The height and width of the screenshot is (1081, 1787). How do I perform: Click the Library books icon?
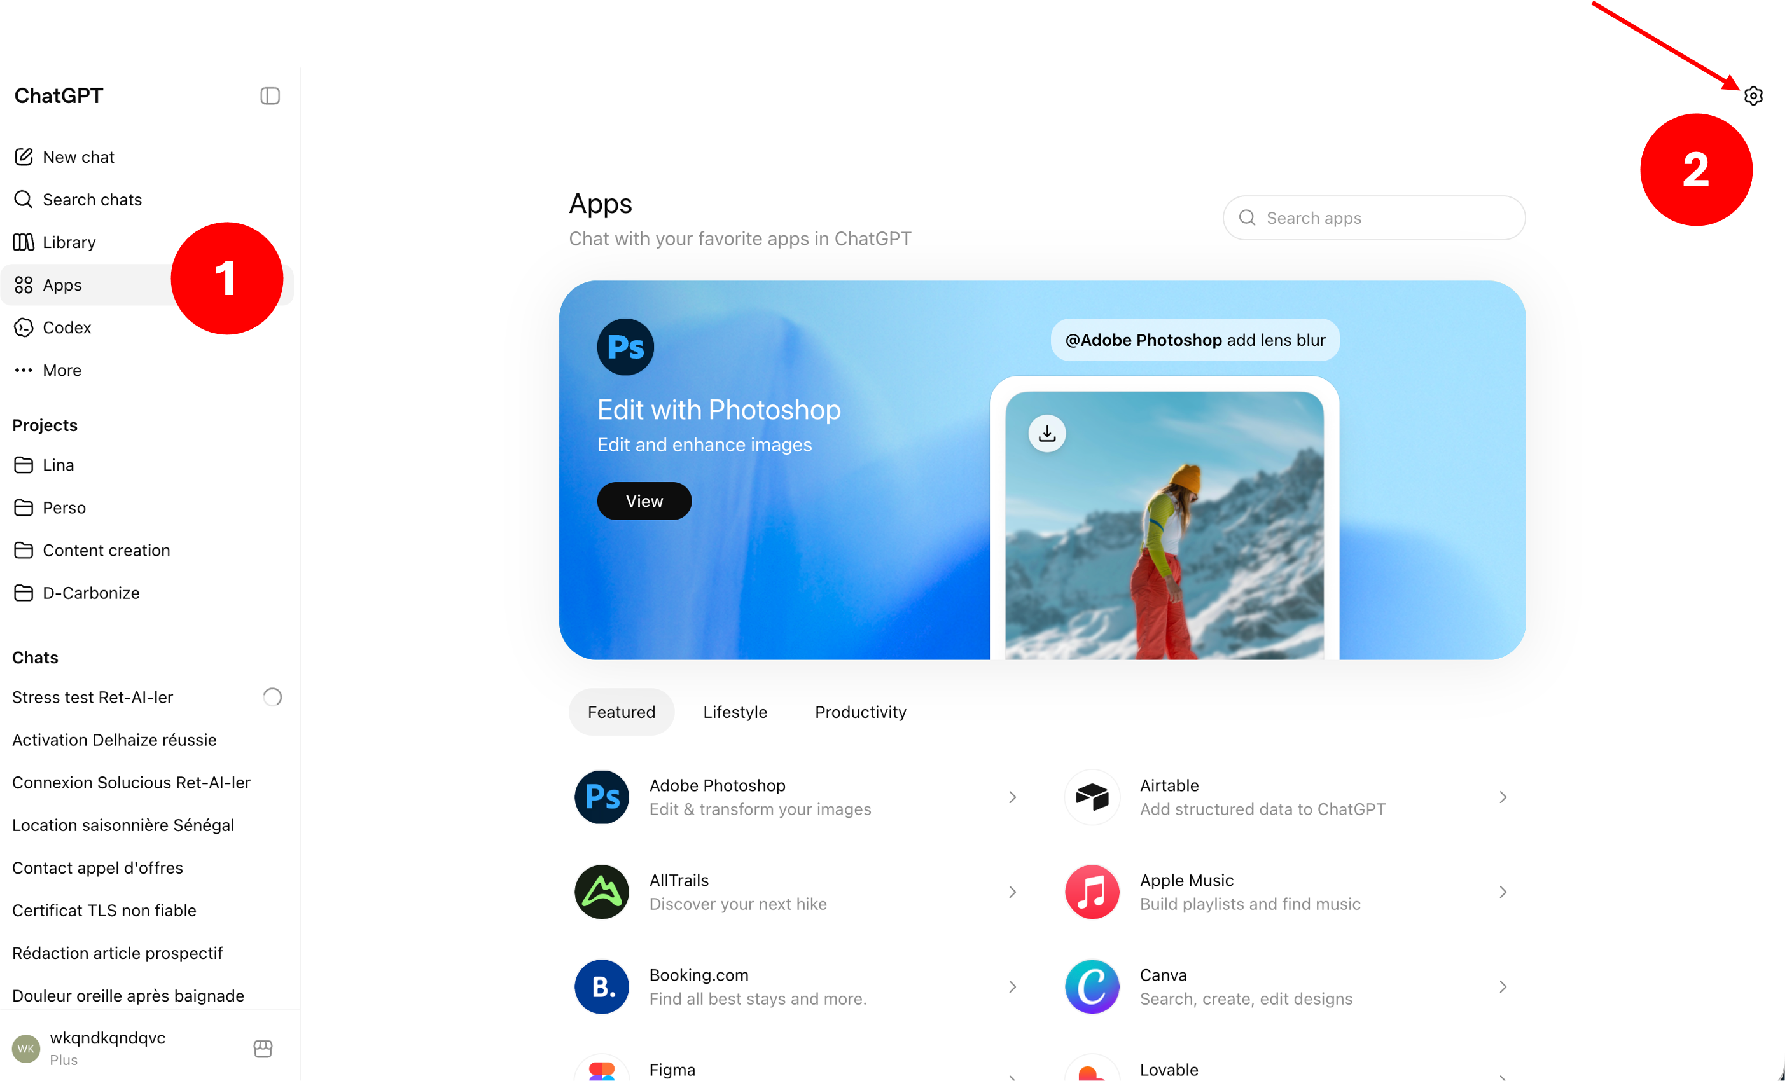tap(23, 242)
